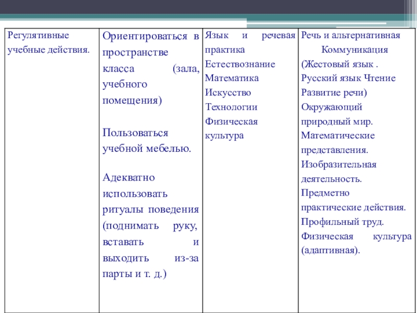Click the 'Регулятивные учебные действия.' cell text
The image size is (417, 313).
[x=47, y=43]
